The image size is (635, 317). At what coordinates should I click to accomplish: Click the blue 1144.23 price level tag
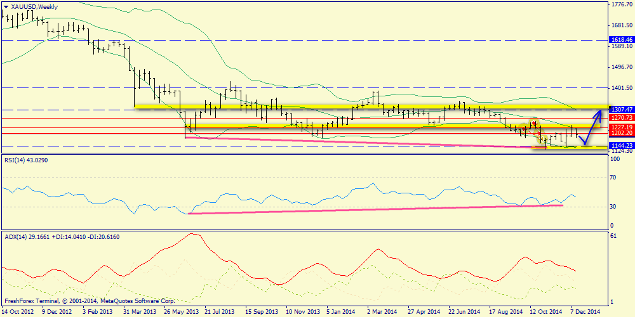[621, 146]
